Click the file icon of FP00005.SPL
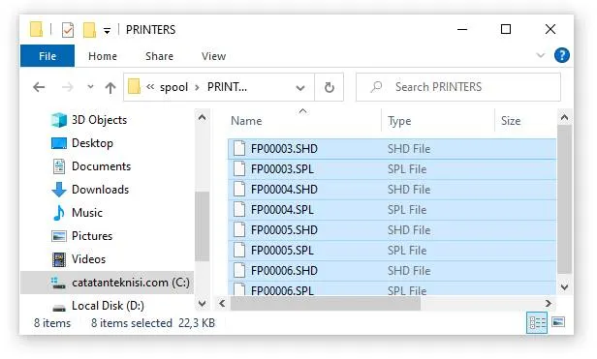The width and height of the screenshot is (597, 359). 239,250
